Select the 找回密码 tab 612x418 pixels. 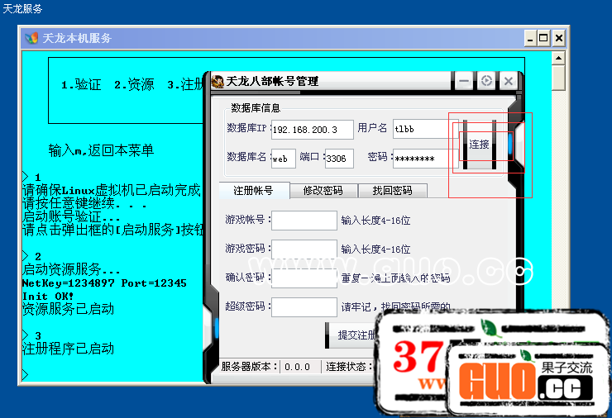coord(392,191)
